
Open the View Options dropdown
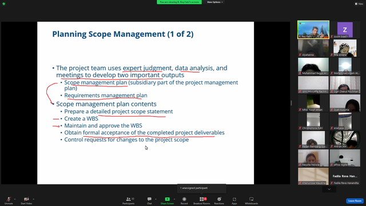pos(215,2)
